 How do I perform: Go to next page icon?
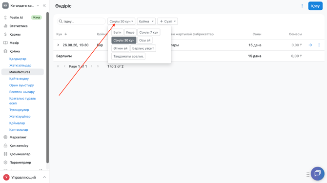(92, 66)
